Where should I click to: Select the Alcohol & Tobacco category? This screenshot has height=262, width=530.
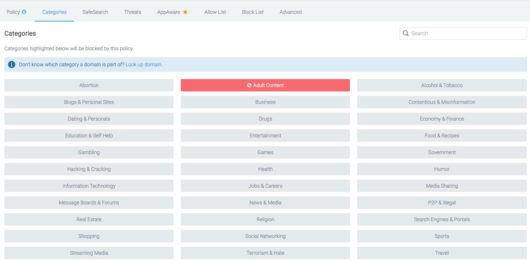pyautogui.click(x=441, y=85)
